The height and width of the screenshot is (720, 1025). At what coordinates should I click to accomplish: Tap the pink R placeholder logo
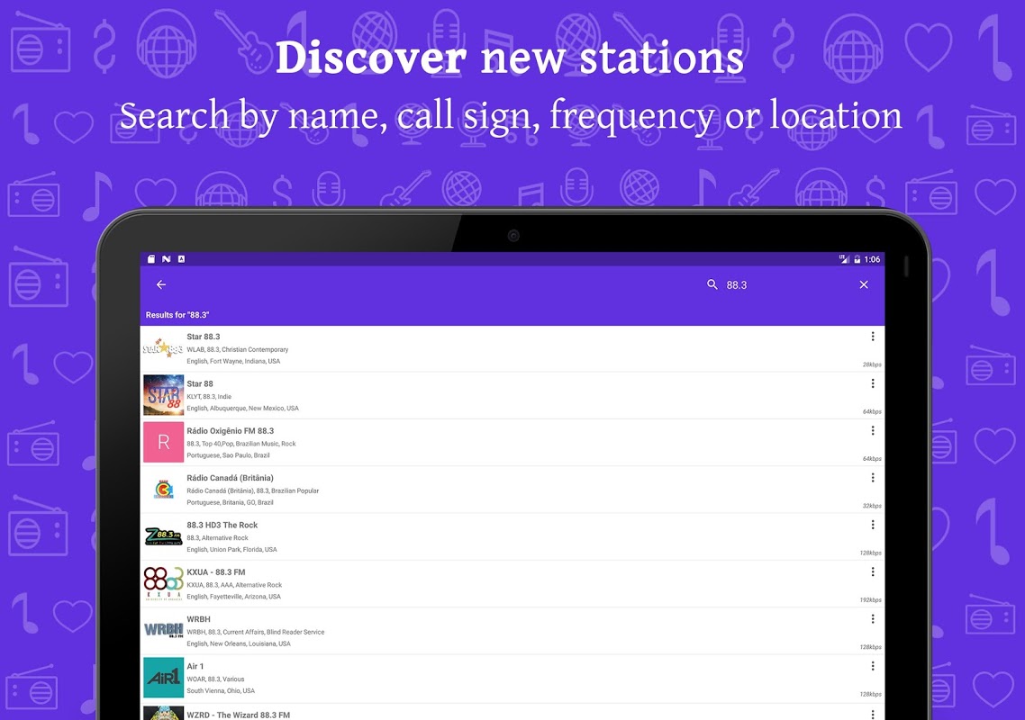click(x=163, y=442)
